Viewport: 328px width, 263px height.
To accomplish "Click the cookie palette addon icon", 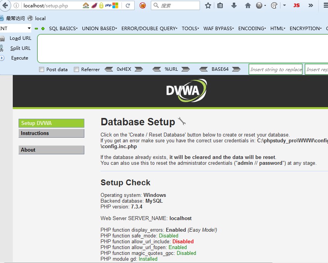I will pos(274,5).
